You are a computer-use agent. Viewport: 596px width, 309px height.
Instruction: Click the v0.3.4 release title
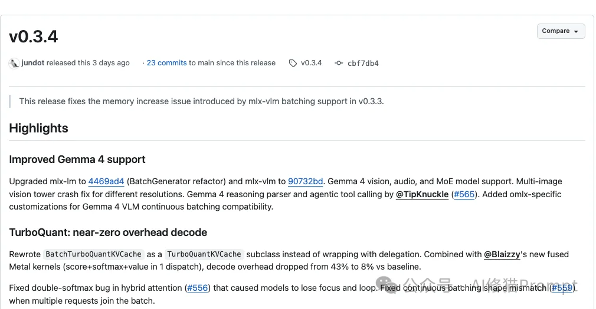tap(34, 37)
